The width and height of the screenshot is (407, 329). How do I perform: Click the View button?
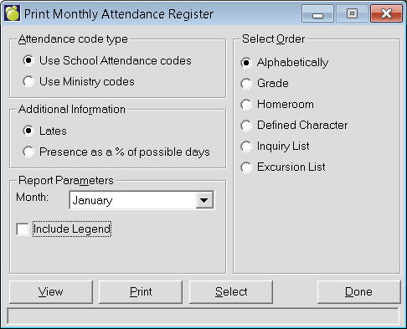pos(51,292)
